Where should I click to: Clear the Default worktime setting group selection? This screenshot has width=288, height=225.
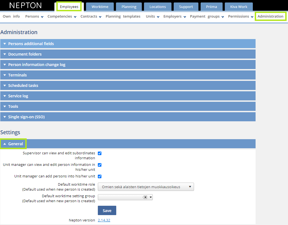[x=145, y=197]
